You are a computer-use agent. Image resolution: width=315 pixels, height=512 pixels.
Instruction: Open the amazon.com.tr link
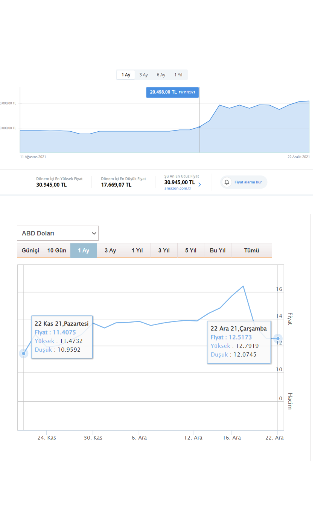tap(178, 188)
